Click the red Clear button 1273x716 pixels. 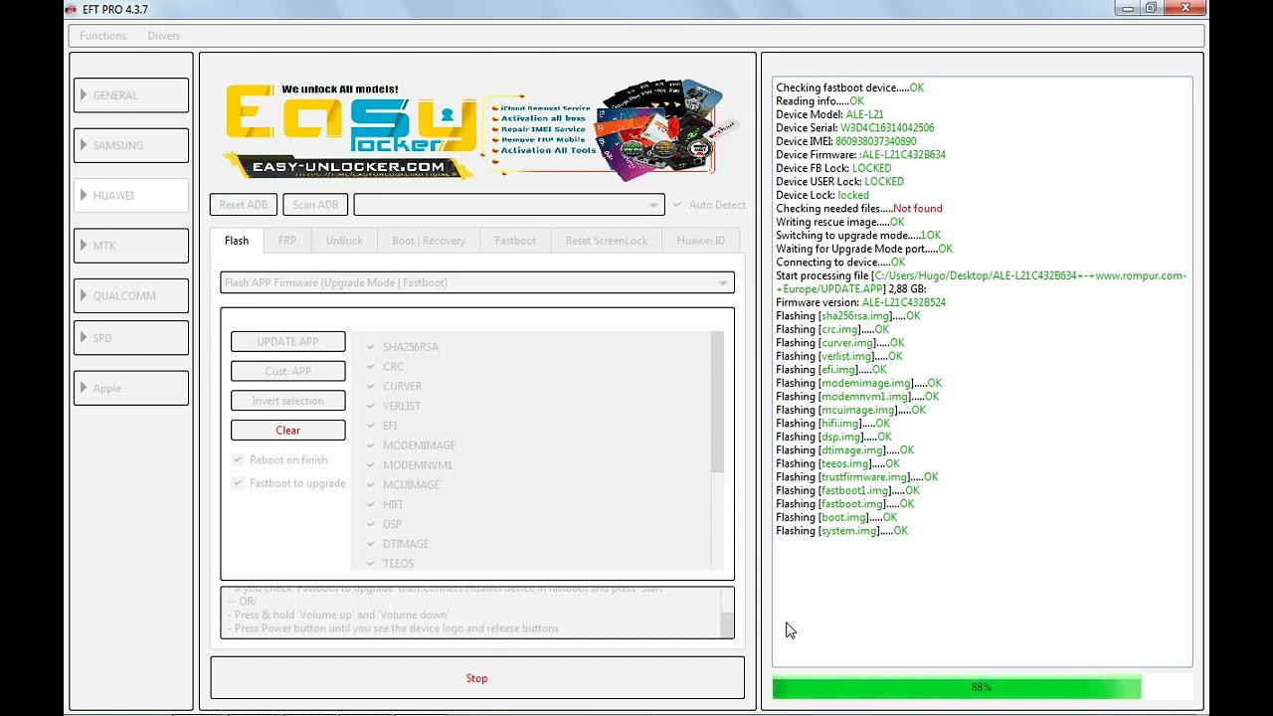click(288, 431)
